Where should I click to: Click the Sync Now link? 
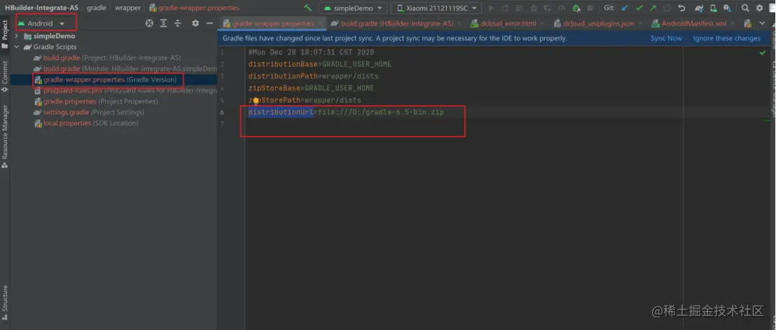point(666,38)
